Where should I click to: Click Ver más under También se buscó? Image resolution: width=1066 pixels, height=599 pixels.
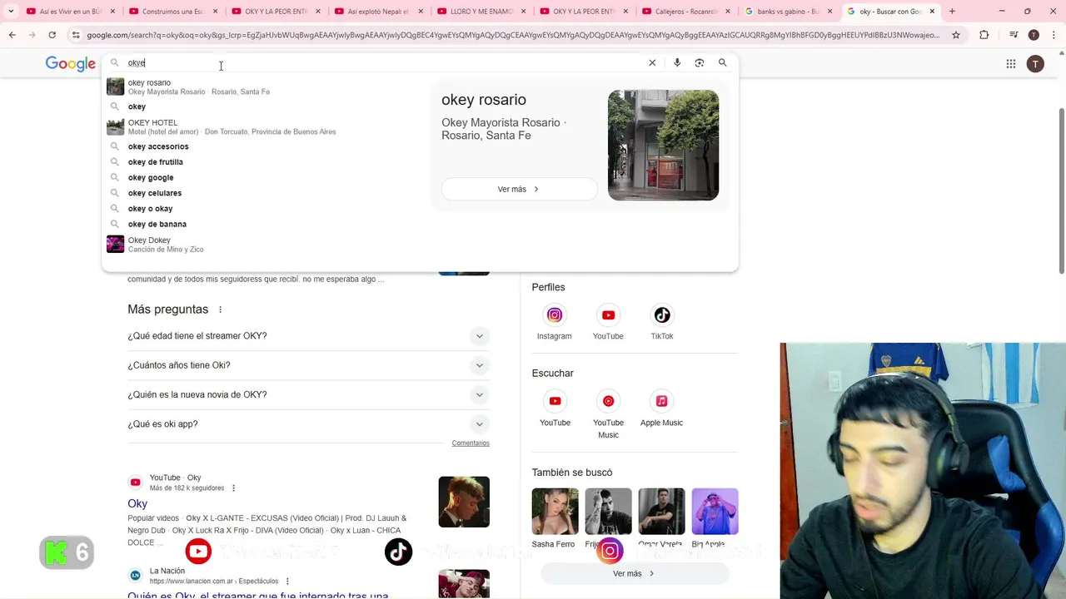point(635,573)
